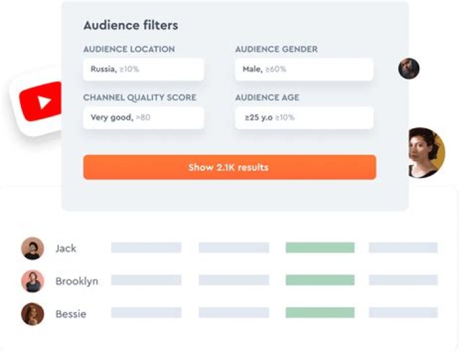Select the Bessie row name
Screen dimensions: 471x351
[x=71, y=314]
